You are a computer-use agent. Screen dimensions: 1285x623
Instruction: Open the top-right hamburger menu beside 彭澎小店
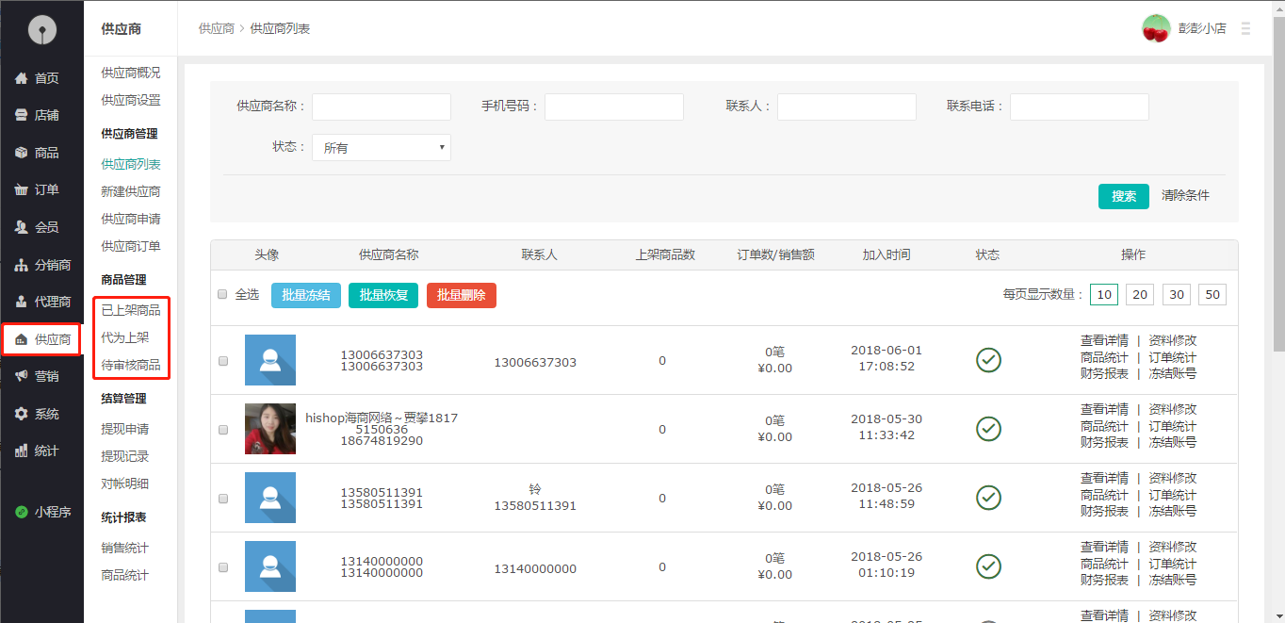[1245, 29]
